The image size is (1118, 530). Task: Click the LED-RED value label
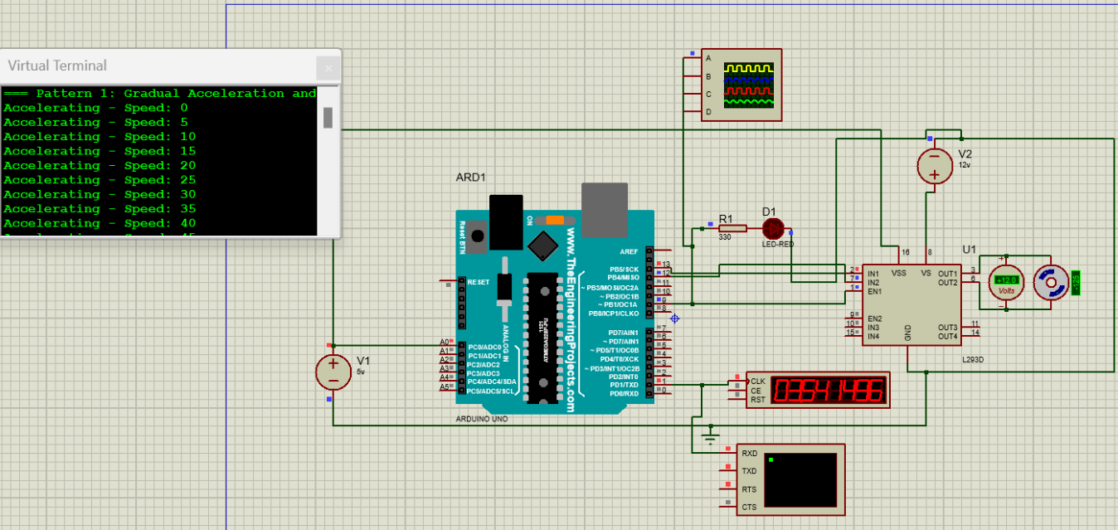click(x=777, y=245)
